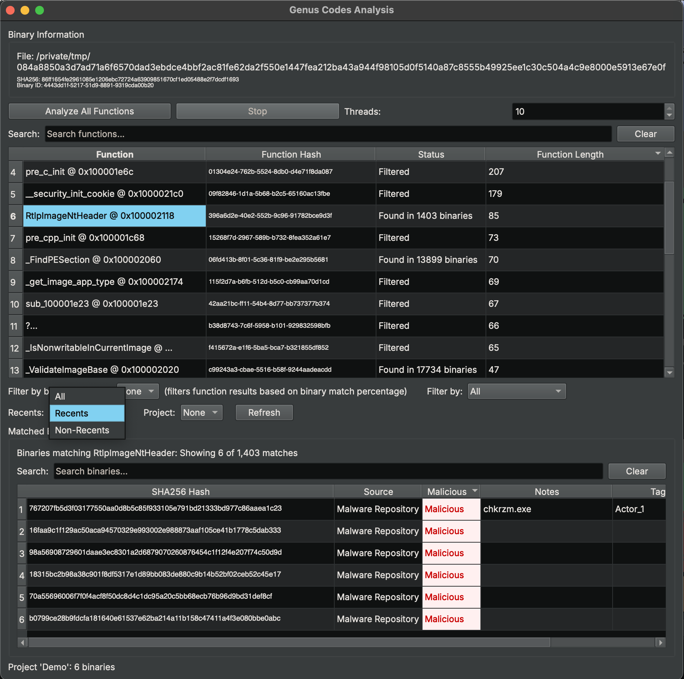Increase Threads using the up stepper arrow

(x=669, y=108)
